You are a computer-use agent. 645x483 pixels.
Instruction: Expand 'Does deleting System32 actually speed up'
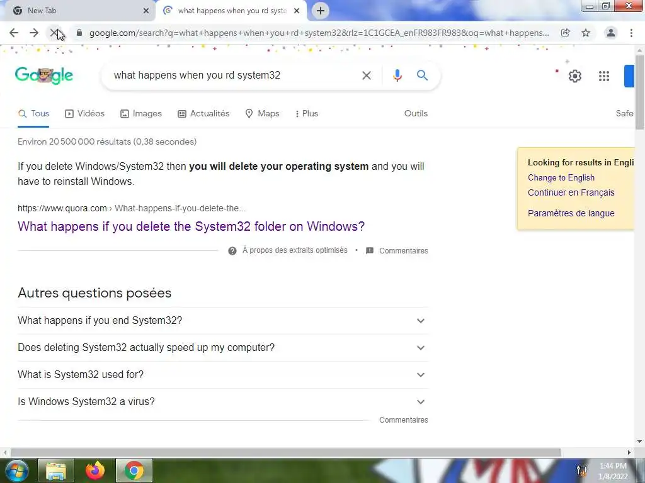pos(222,348)
